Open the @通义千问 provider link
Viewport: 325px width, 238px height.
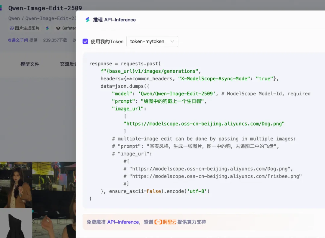tap(18, 40)
